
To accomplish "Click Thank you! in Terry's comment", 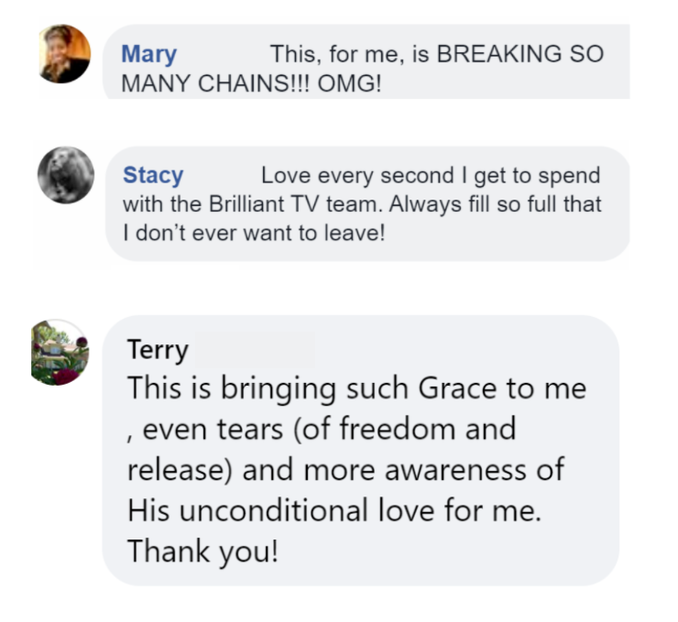I will tap(202, 552).
